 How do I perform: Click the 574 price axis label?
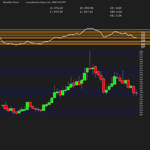click(141, 64)
